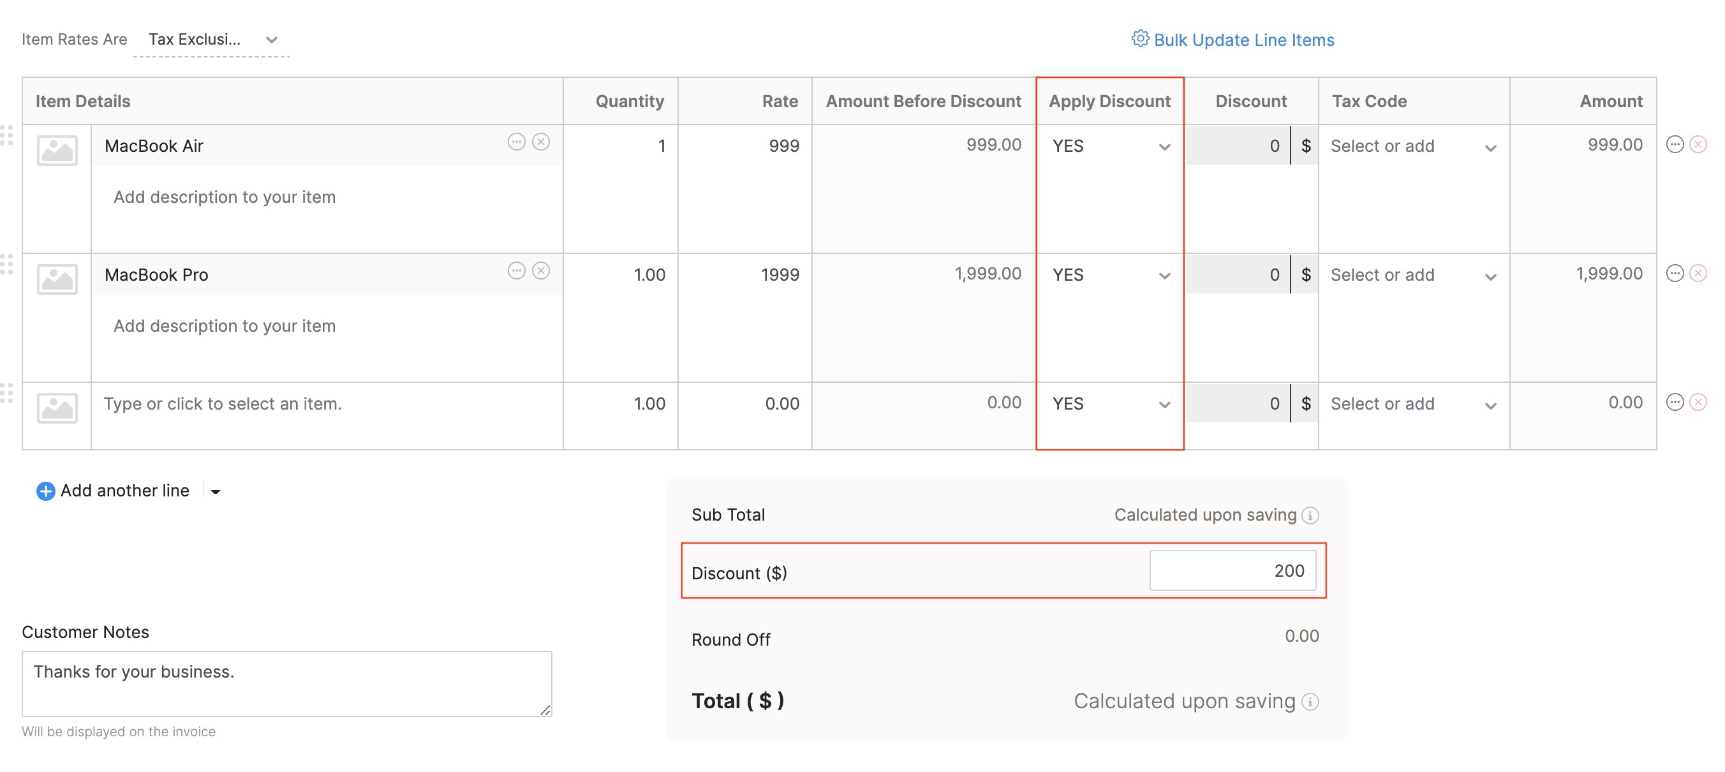1725x772 pixels.
Task: Edit total Discount ($) field showing 200
Action: pos(1232,570)
